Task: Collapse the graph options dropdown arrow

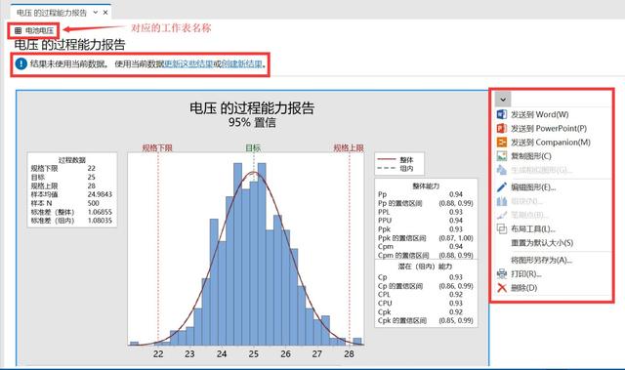Action: point(503,100)
